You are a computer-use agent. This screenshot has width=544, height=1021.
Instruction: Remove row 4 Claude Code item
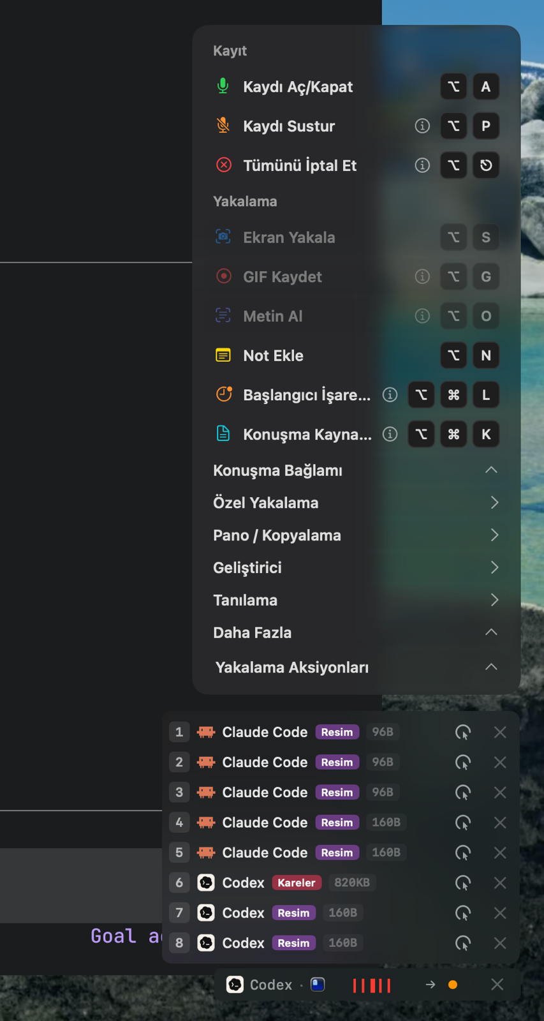click(500, 823)
